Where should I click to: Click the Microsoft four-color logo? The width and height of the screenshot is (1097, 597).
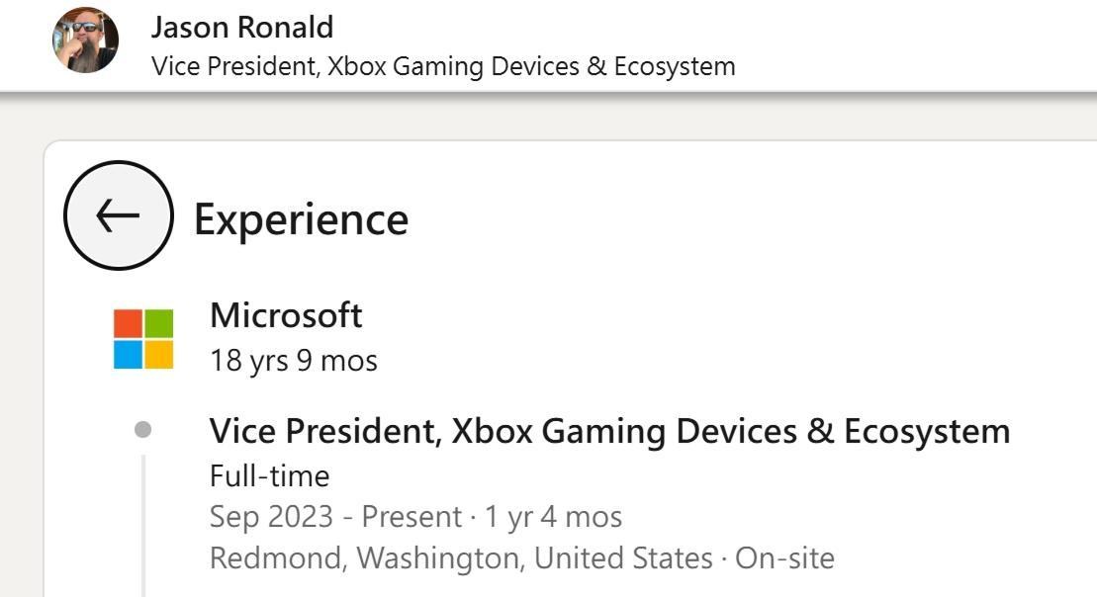[143, 339]
